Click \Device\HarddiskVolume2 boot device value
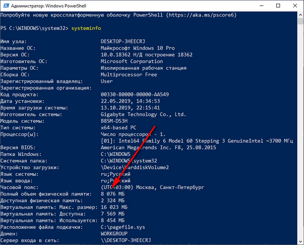The width and height of the screenshot is (304, 245). [135, 167]
